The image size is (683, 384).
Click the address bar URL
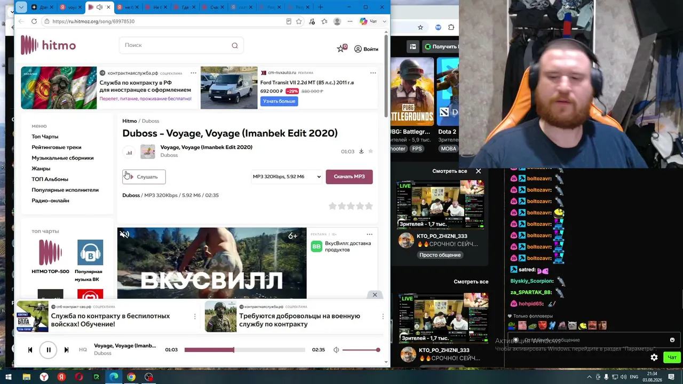[x=93, y=21]
